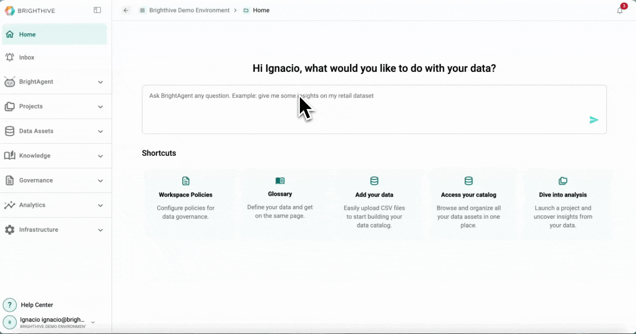Open BrightAgent sidebar item

[36, 82]
